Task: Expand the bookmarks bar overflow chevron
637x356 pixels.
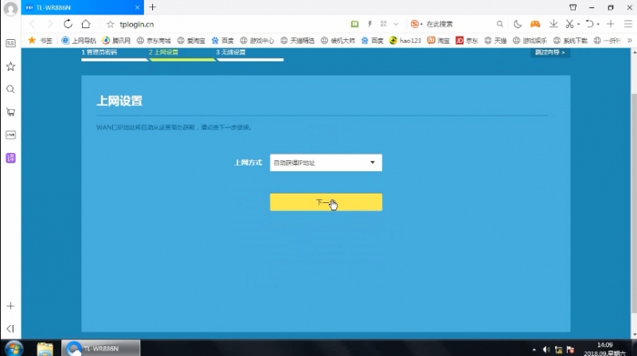Action: point(630,41)
